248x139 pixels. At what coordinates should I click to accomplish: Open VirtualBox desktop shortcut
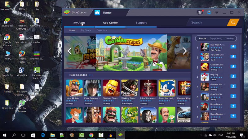(x=22, y=72)
